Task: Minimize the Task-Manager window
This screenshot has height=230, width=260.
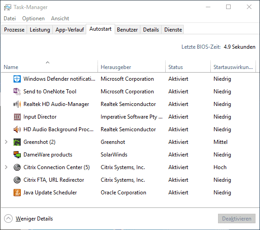Action: tap(208, 7)
